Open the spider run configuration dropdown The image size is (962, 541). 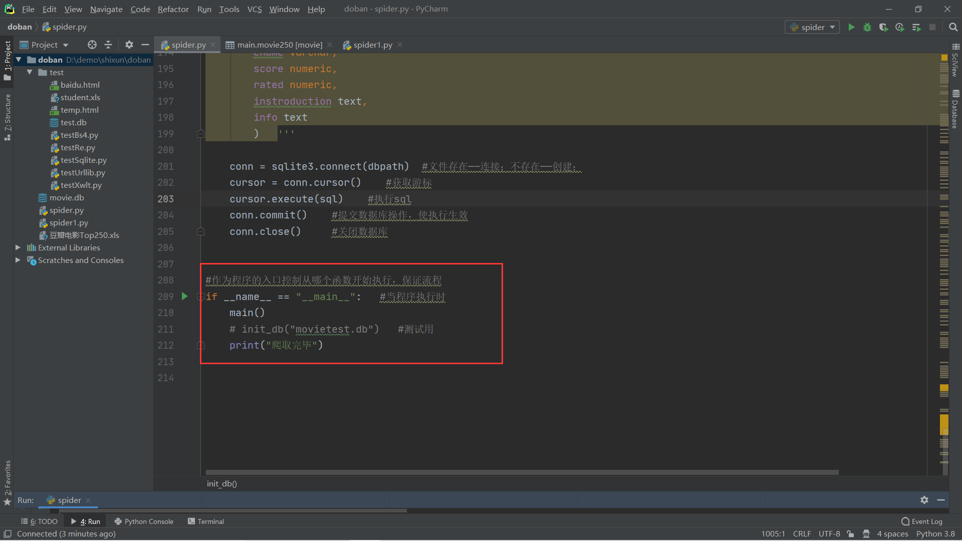pyautogui.click(x=812, y=27)
